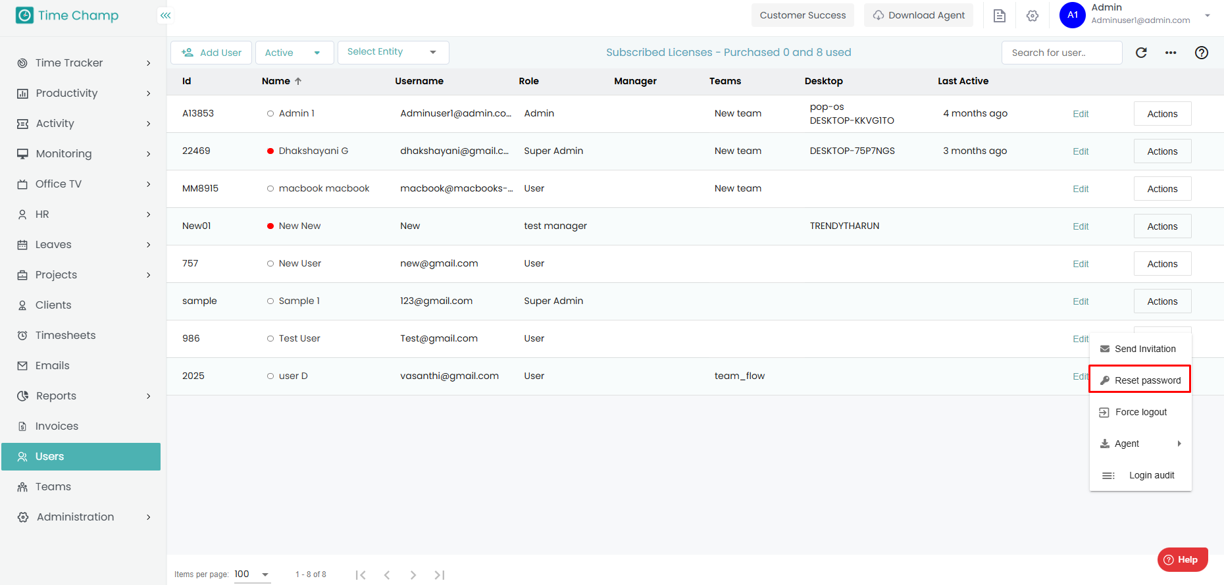Open the three-dots more options menu
Viewport: 1224px width, 585px height.
pyautogui.click(x=1171, y=53)
